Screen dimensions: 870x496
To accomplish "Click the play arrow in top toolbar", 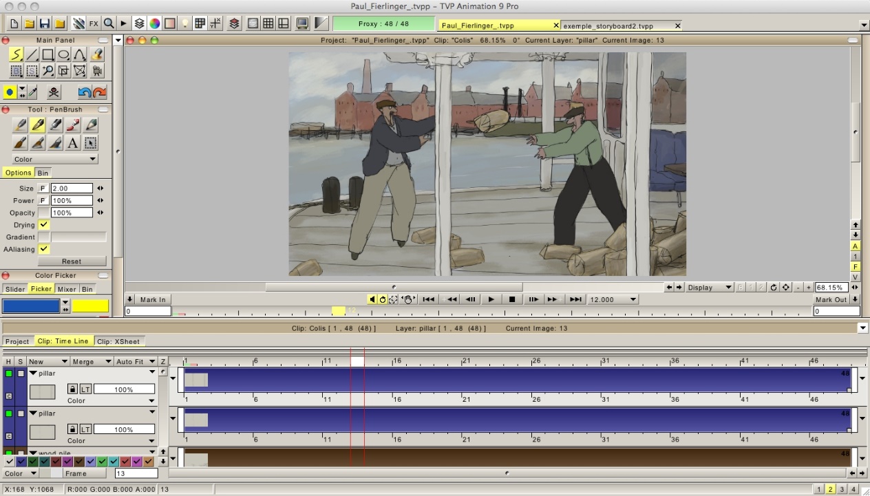I will tap(124, 23).
